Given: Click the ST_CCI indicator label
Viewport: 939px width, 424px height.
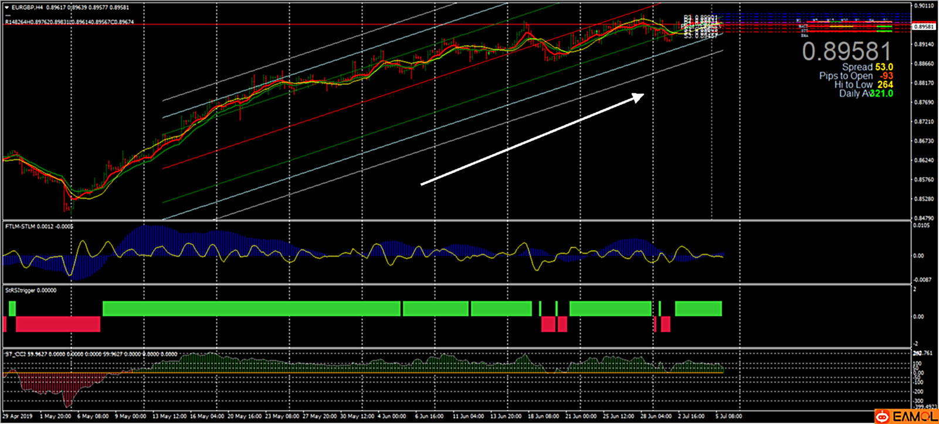Looking at the screenshot, I should (15, 354).
